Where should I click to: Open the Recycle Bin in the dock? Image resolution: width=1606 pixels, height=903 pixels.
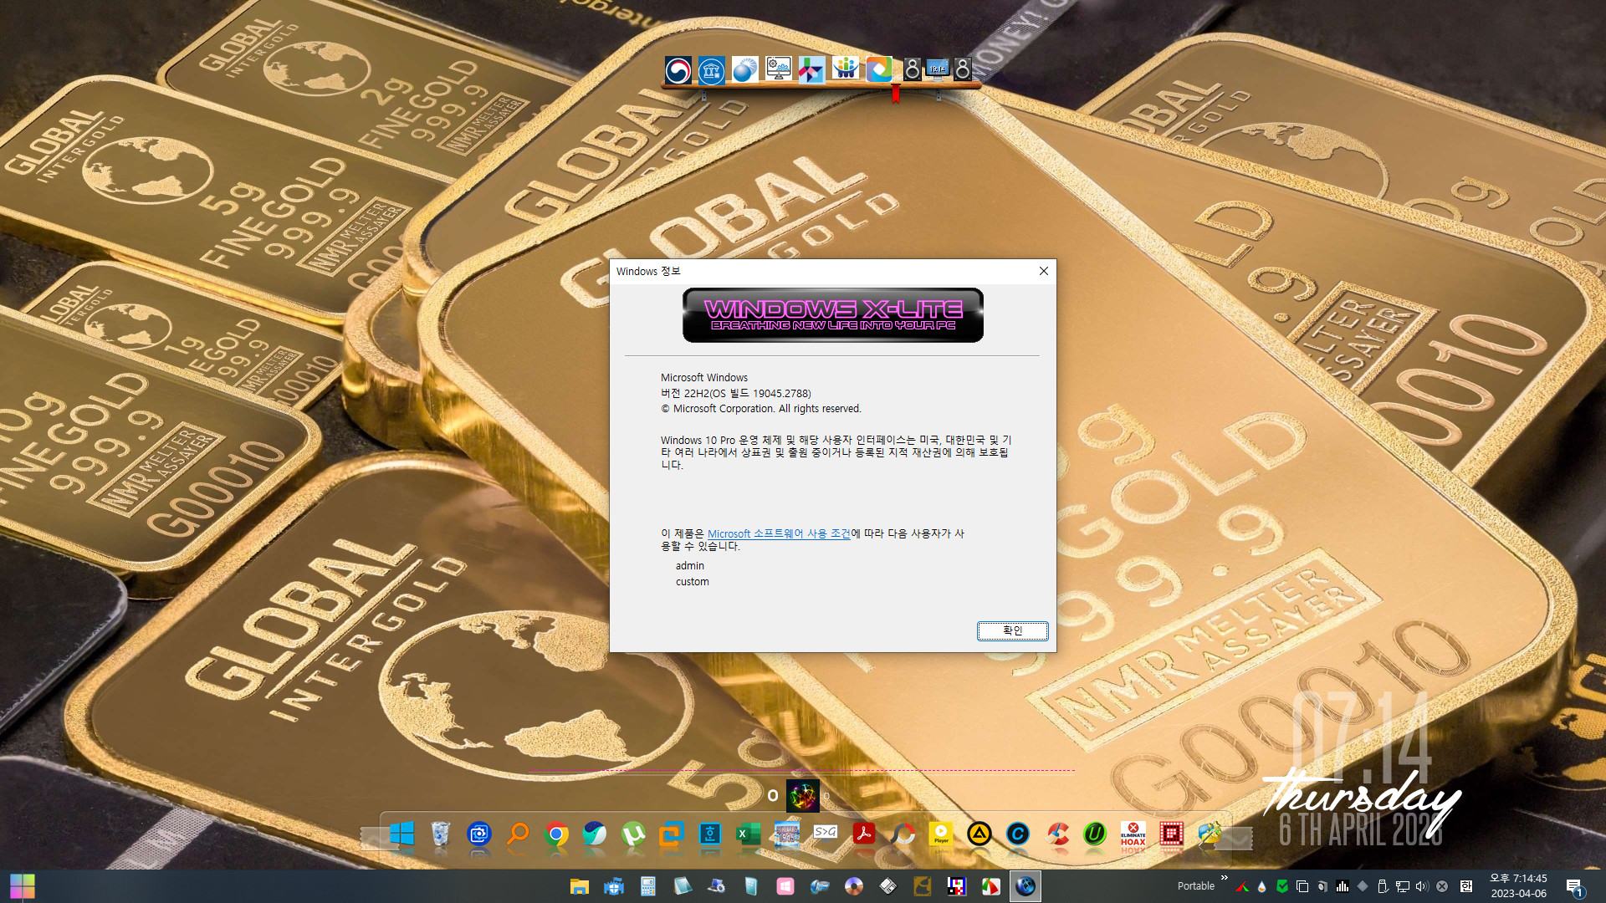click(x=441, y=834)
